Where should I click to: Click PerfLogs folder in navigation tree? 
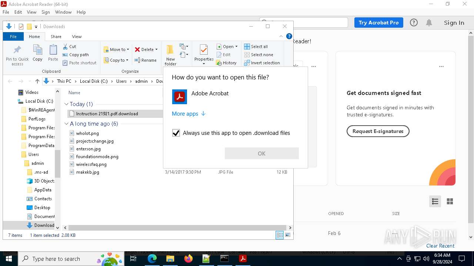(37, 119)
